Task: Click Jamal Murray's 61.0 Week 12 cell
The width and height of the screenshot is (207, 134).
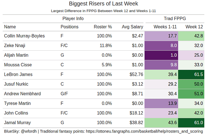Action: click(x=191, y=123)
